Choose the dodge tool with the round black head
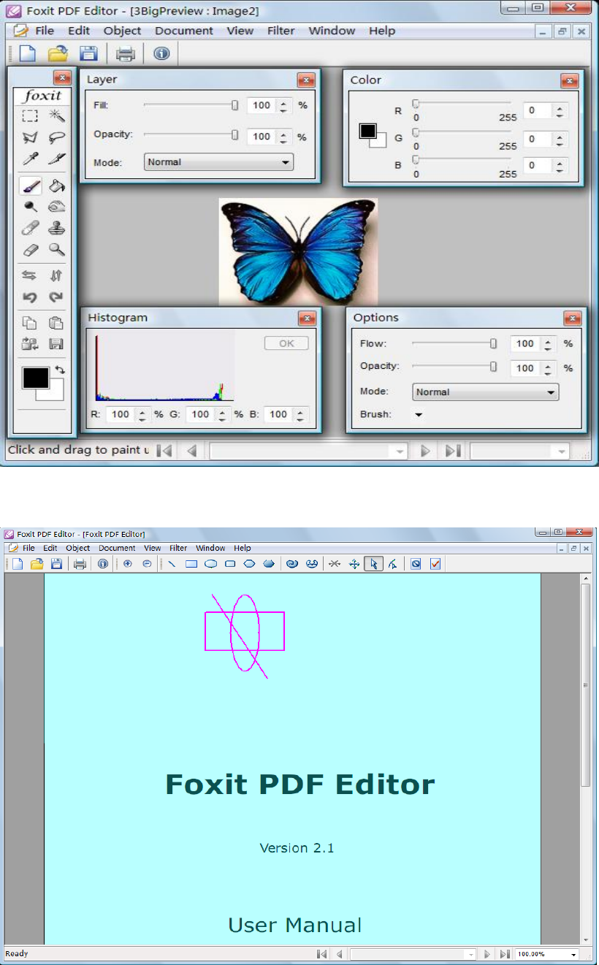 (x=30, y=207)
